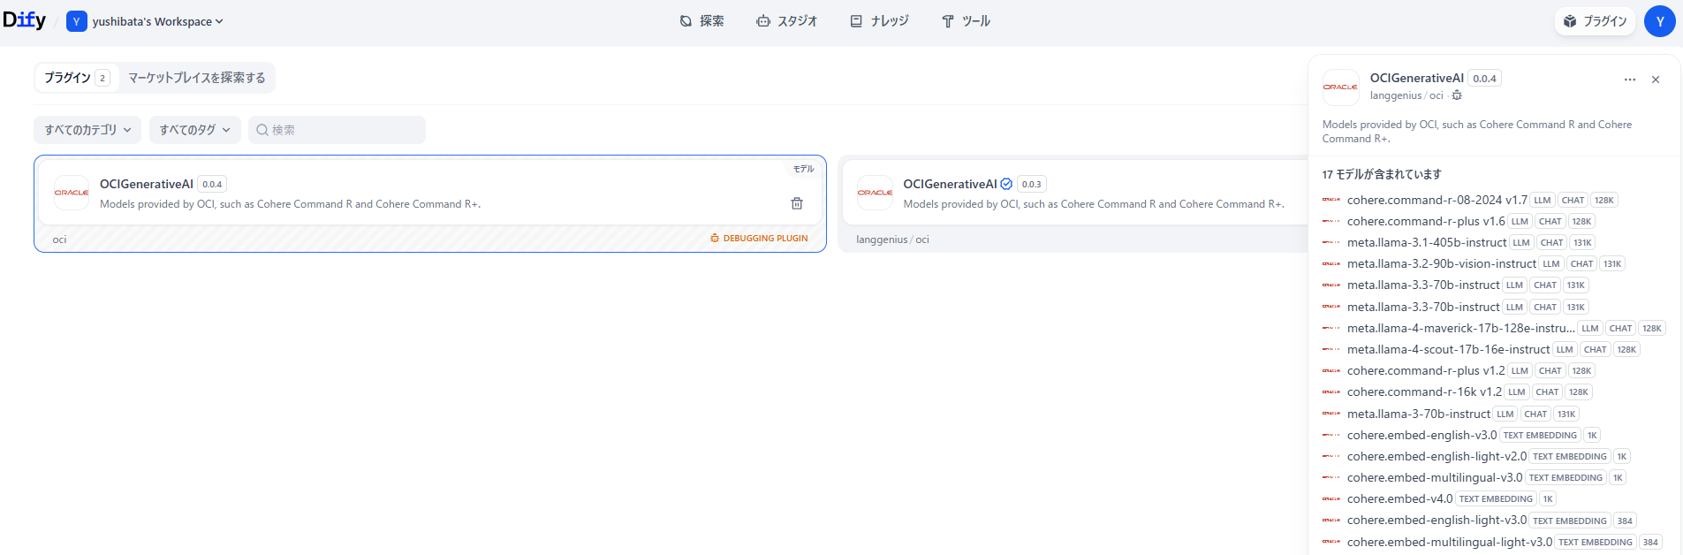The image size is (1683, 555).
Task: Click Oracle logo of plugin card 0.0.3
Action: coord(875,193)
